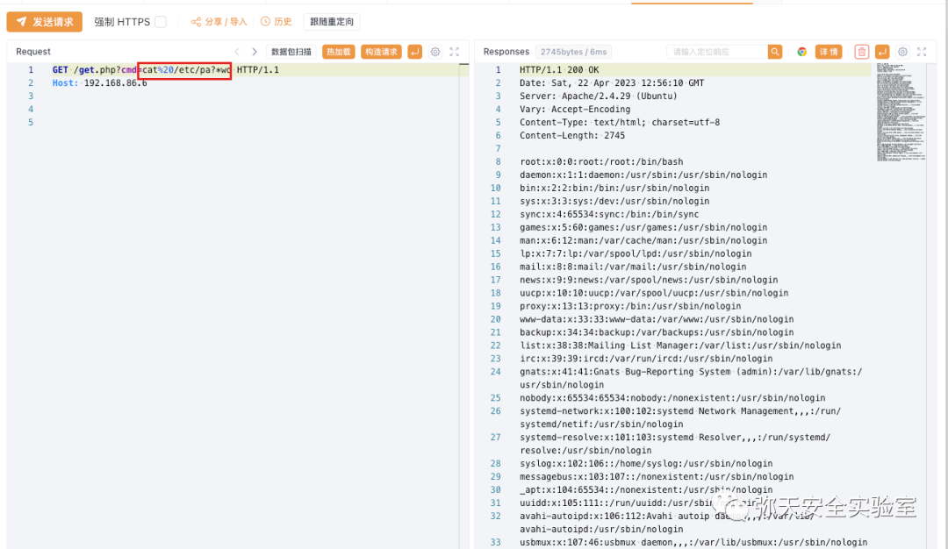Expand Request panel to fullscreen
This screenshot has width=948, height=549.
[455, 52]
